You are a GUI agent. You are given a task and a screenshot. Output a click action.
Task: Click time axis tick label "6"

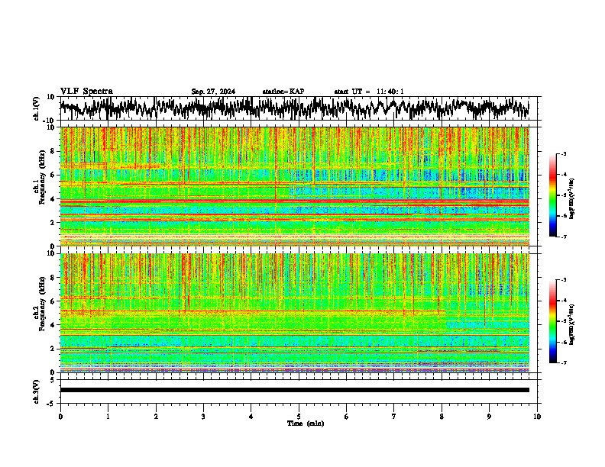click(347, 417)
